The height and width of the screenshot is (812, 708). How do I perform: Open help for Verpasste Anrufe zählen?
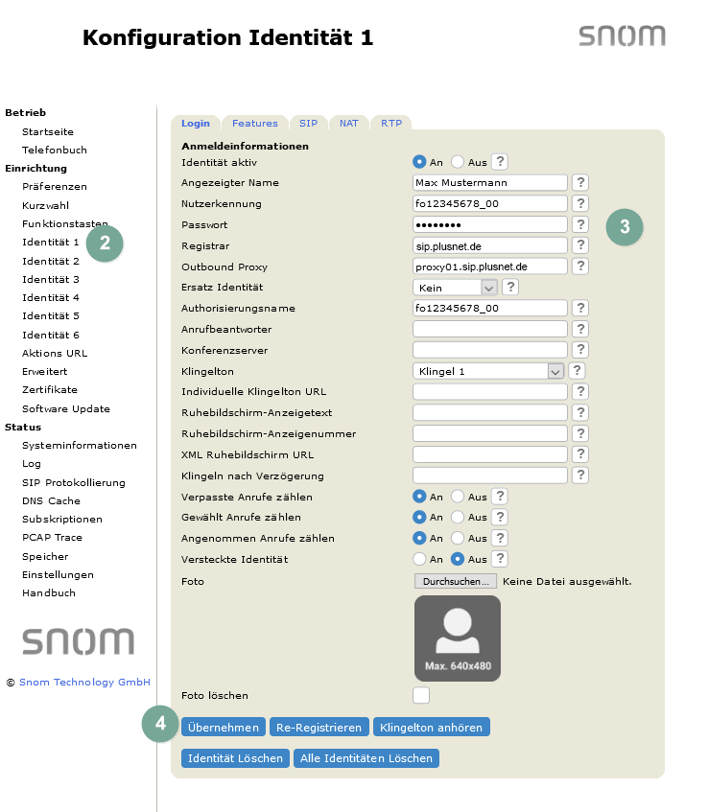500,496
